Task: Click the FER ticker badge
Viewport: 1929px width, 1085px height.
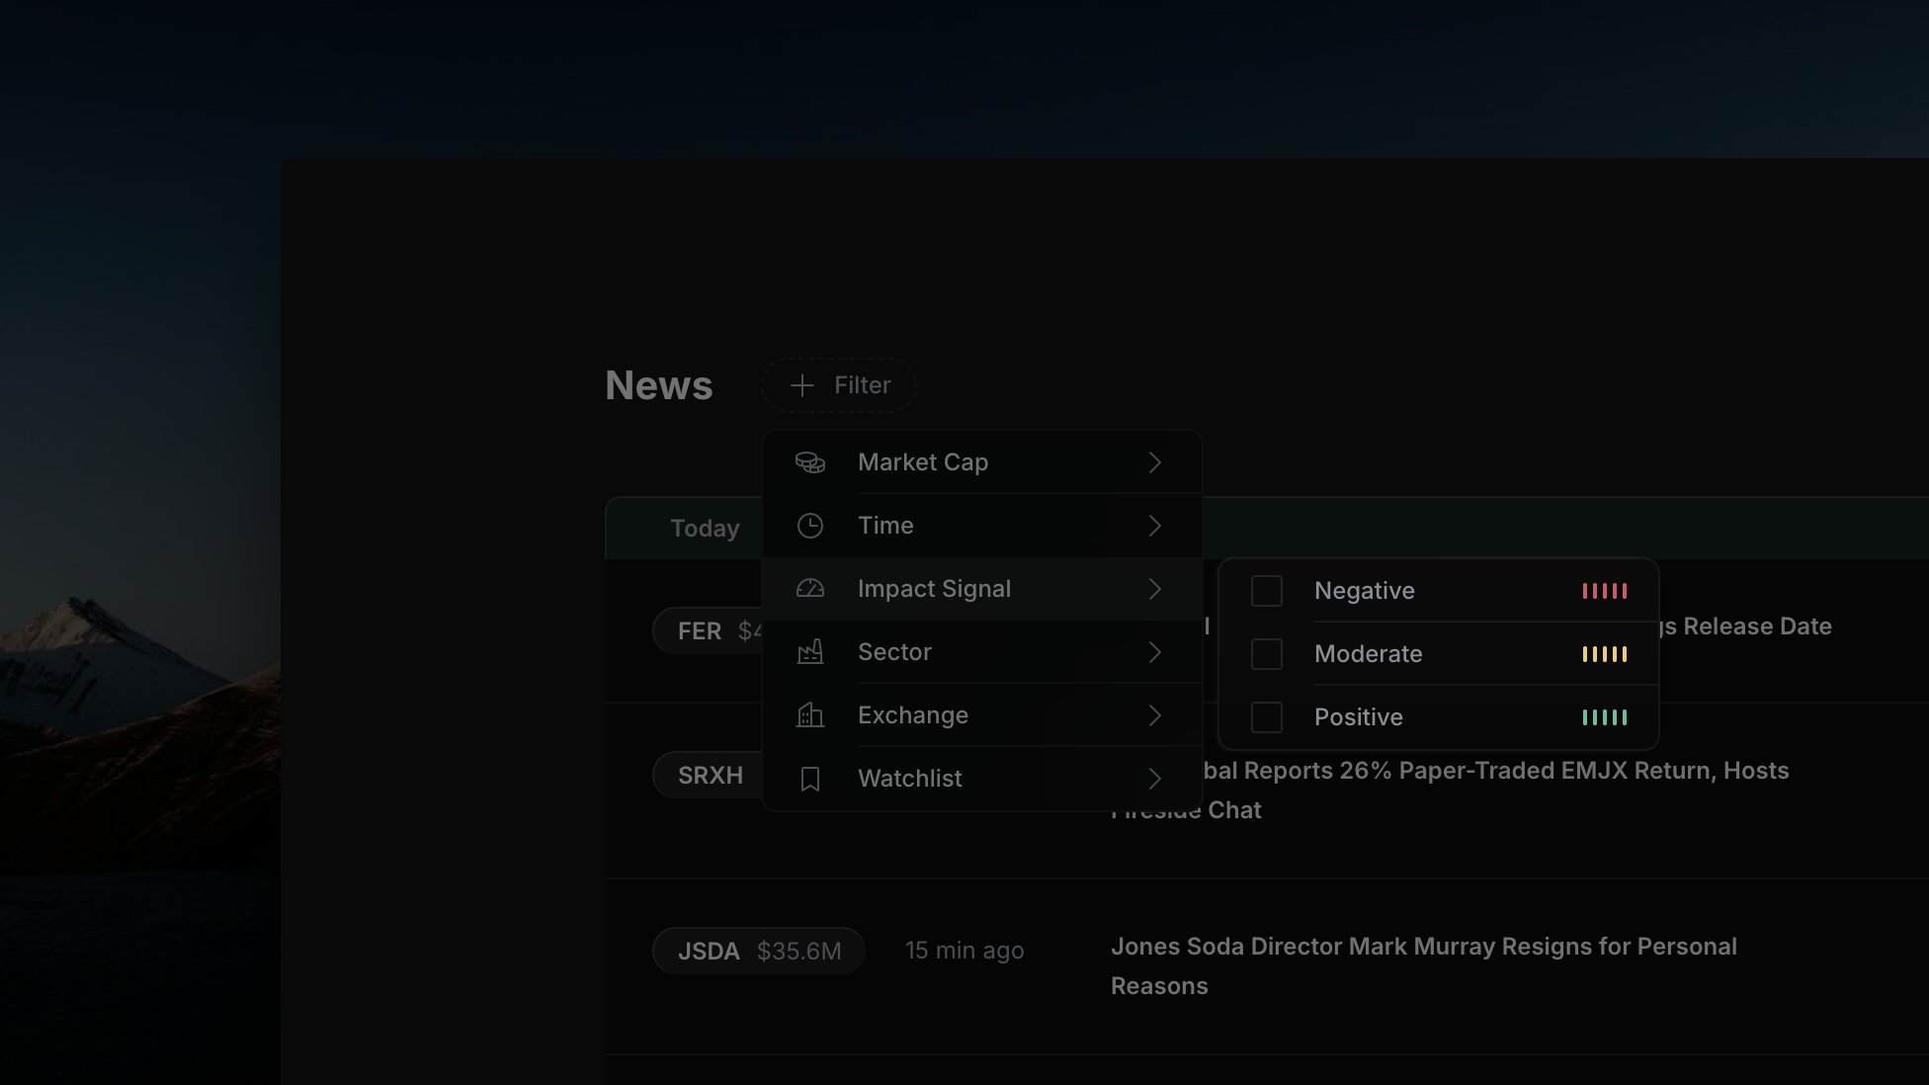Action: 708,630
